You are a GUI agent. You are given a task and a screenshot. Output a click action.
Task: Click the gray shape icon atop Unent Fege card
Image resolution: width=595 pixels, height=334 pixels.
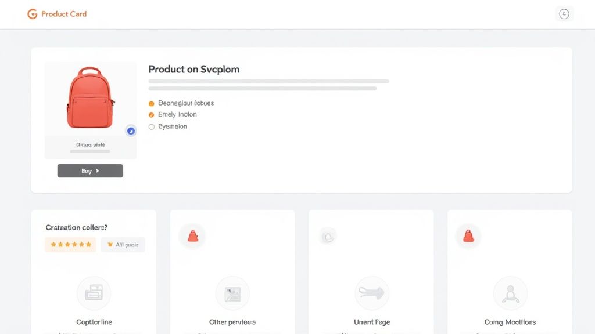pyautogui.click(x=328, y=235)
